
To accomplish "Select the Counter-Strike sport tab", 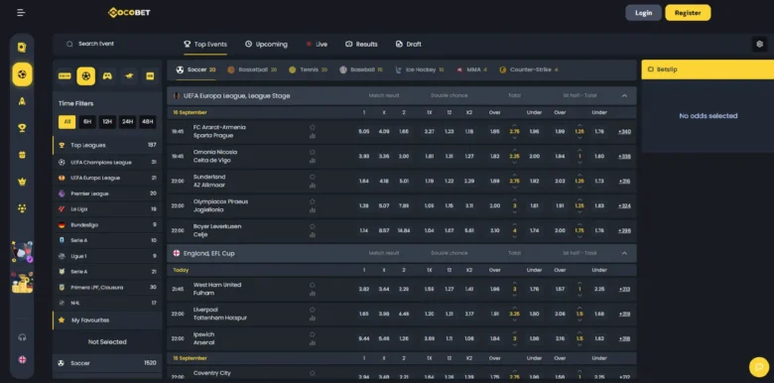I will click(528, 69).
